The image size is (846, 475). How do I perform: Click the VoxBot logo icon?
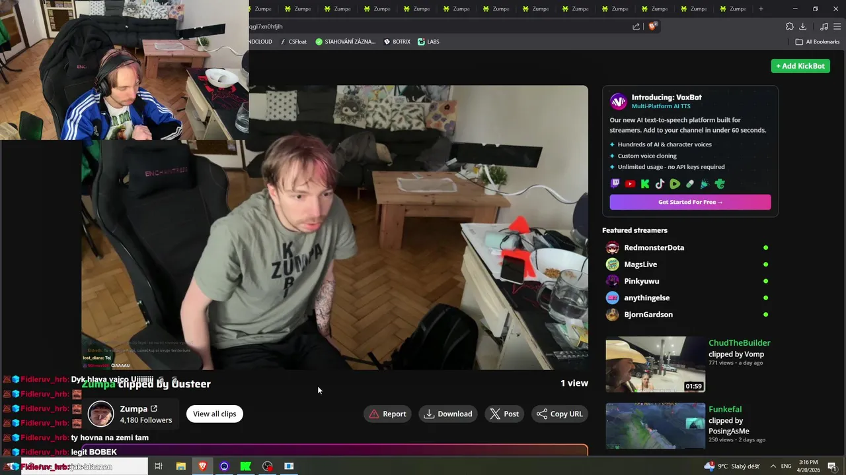coord(619,101)
